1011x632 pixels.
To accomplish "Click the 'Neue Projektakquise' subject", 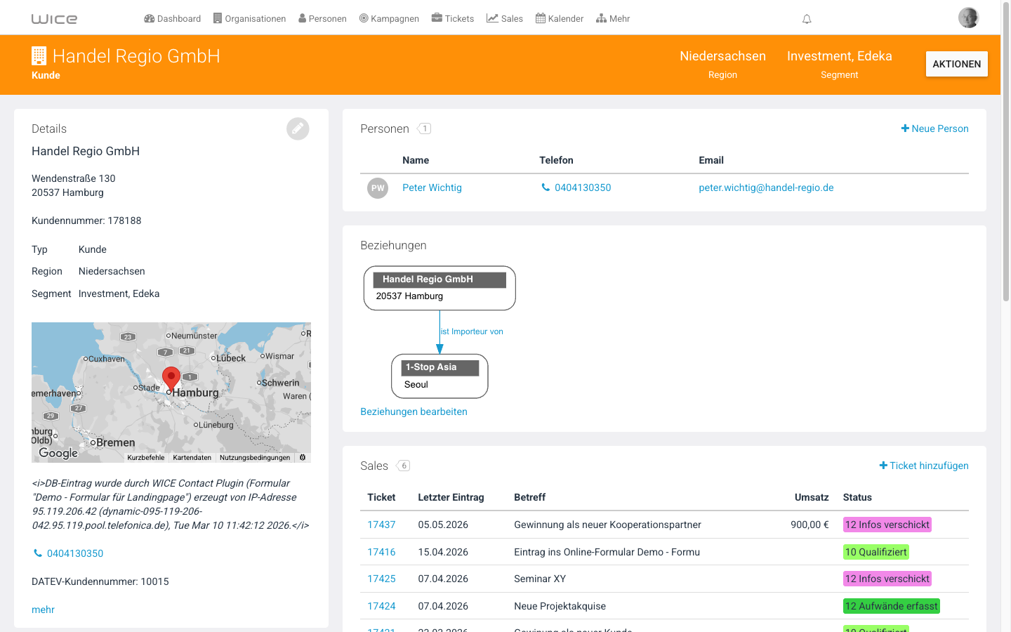I will (x=560, y=606).
